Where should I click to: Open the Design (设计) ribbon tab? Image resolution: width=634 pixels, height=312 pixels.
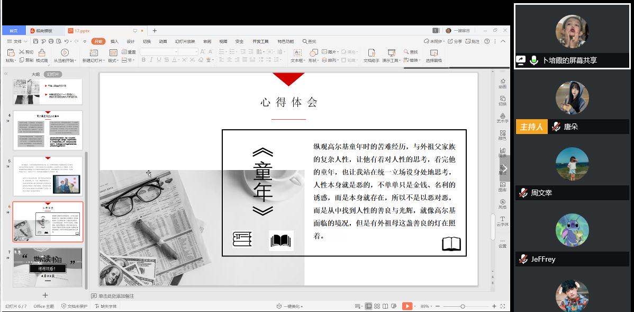131,41
